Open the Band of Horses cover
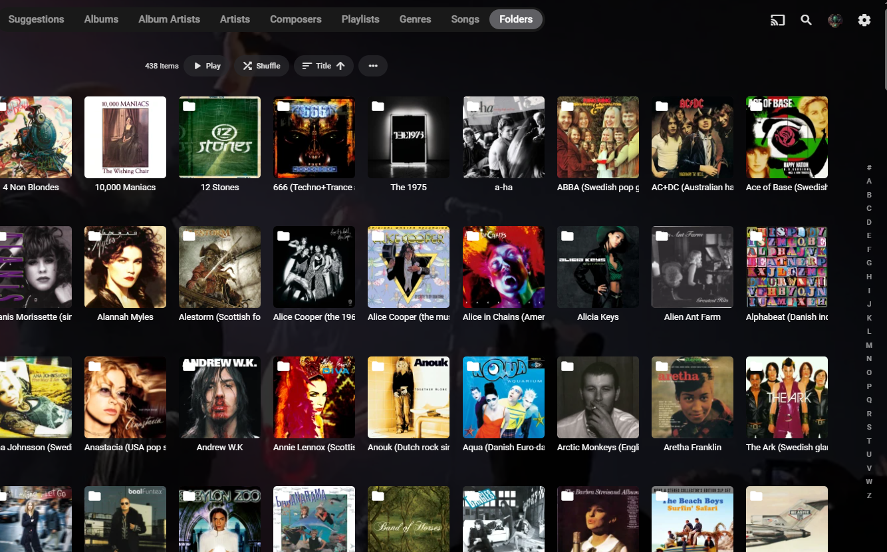Viewport: 887px width, 552px height. coord(408,519)
